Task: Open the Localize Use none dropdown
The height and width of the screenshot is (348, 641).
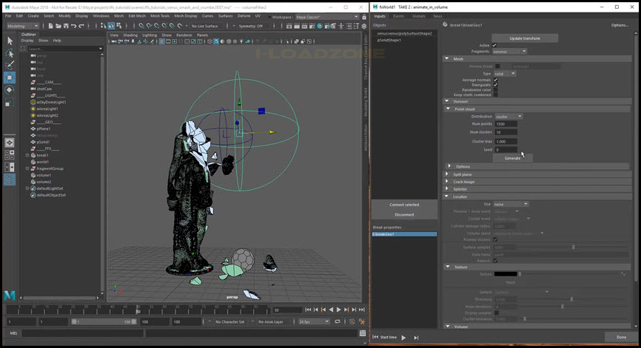Action: coord(511,204)
